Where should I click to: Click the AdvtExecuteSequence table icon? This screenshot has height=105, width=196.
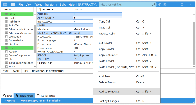click(7, 33)
